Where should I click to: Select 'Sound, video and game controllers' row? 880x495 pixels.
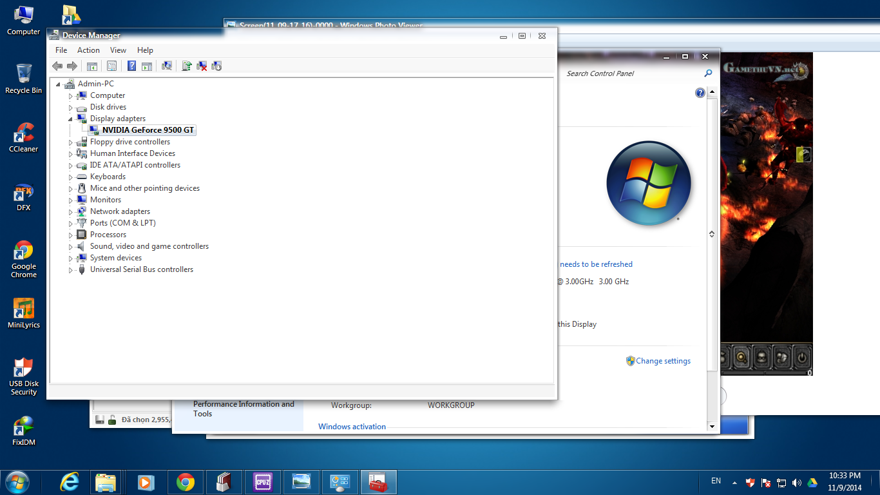149,246
